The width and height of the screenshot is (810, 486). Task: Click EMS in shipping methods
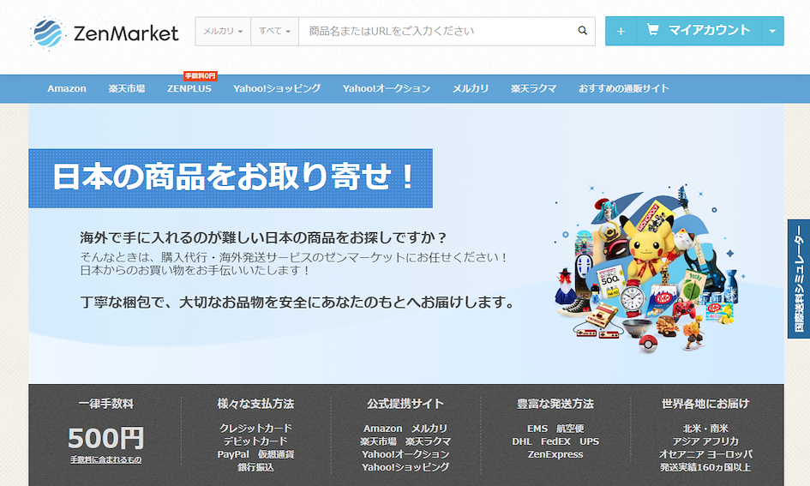(x=537, y=429)
